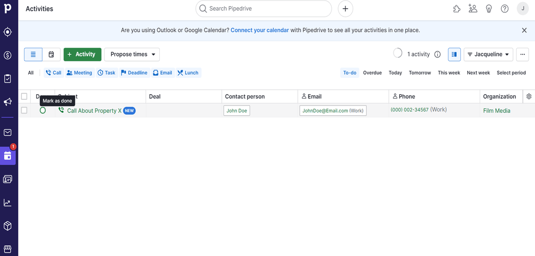Select the Call About Property X row checkbox
This screenshot has height=256, width=535.
pyautogui.click(x=24, y=110)
